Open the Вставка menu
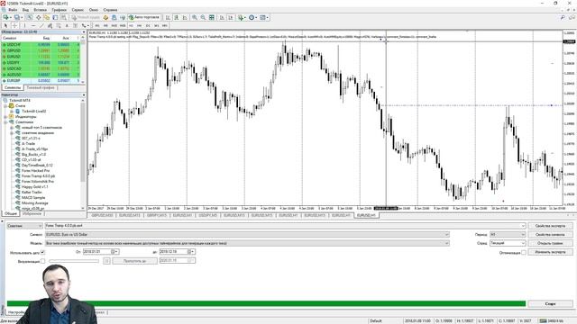 tap(40, 10)
